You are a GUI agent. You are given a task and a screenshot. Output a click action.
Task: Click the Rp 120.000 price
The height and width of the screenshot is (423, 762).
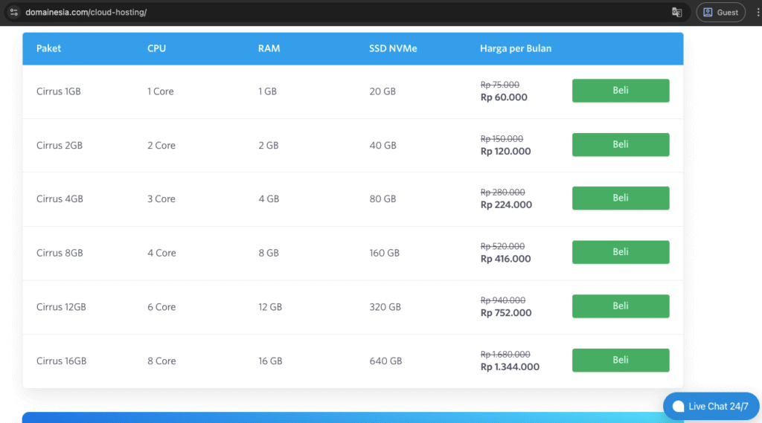coord(505,151)
